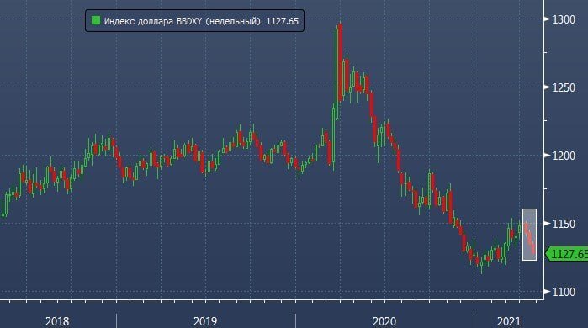Click the 1100 label on price axis

(x=564, y=292)
